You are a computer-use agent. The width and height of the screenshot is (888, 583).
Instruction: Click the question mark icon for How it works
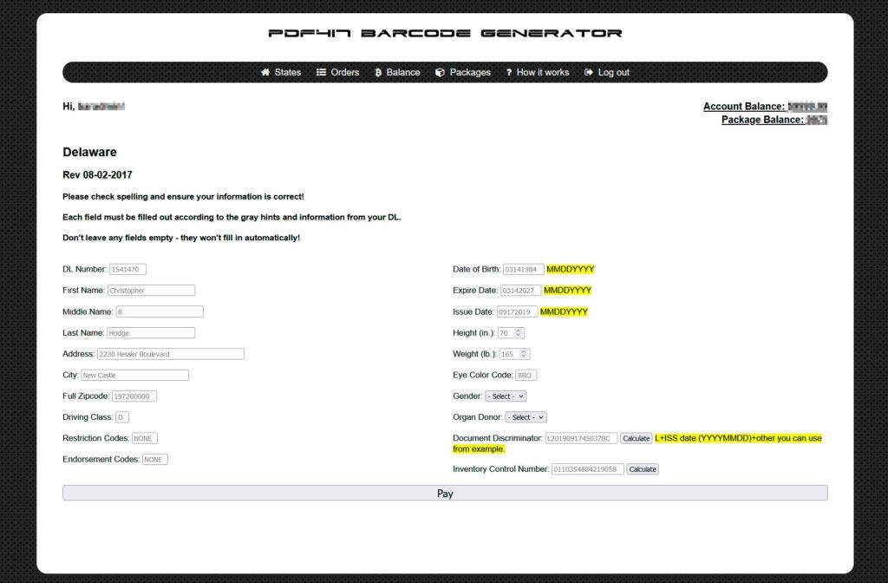point(509,72)
